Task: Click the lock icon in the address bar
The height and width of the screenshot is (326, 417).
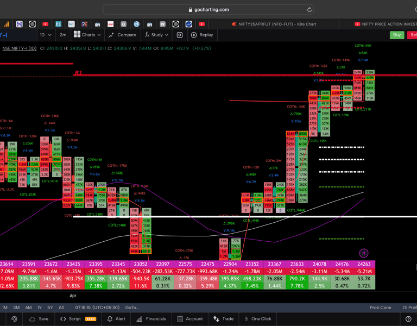Action: 190,10
